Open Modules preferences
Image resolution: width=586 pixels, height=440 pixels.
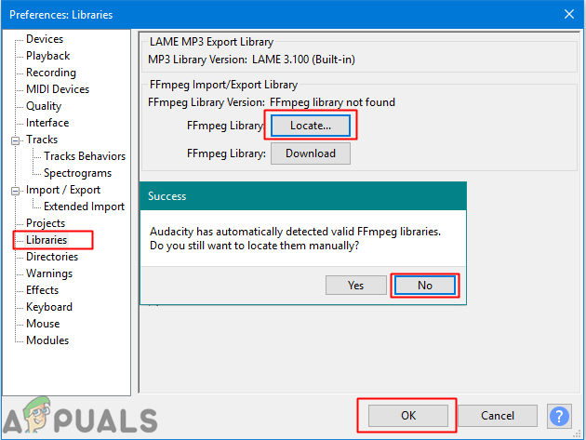click(47, 340)
